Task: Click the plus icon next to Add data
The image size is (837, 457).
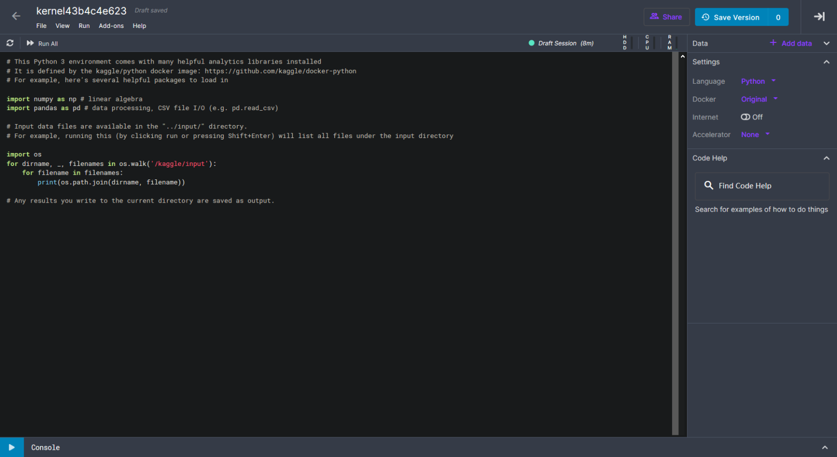Action: pos(773,42)
